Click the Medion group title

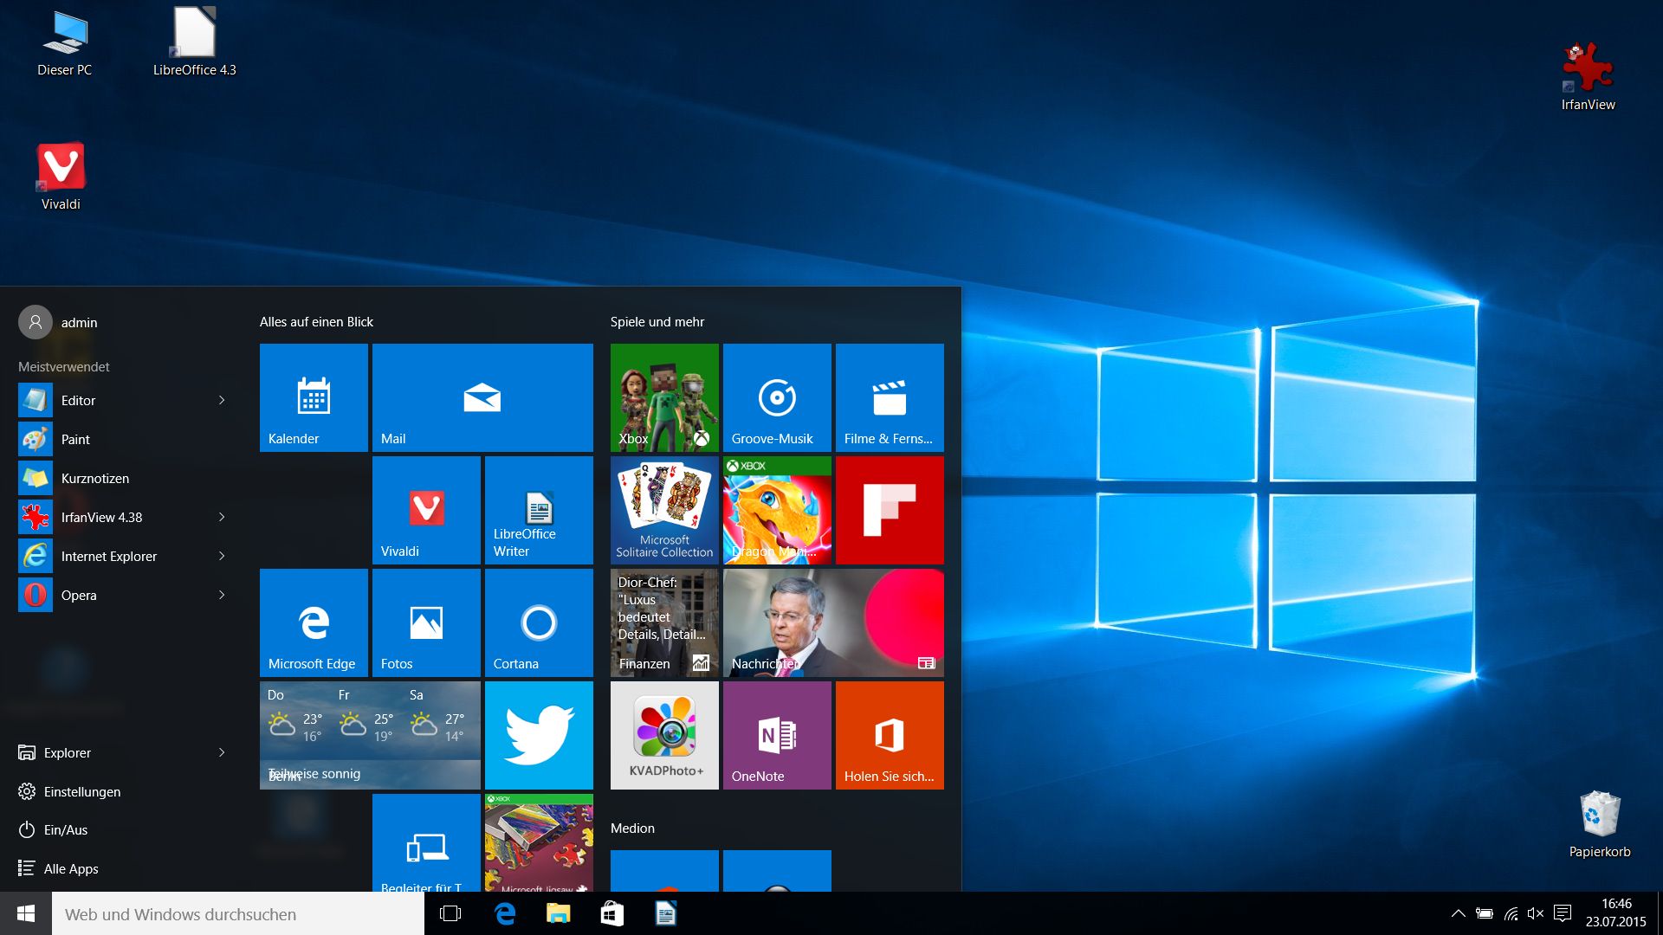pyautogui.click(x=632, y=828)
